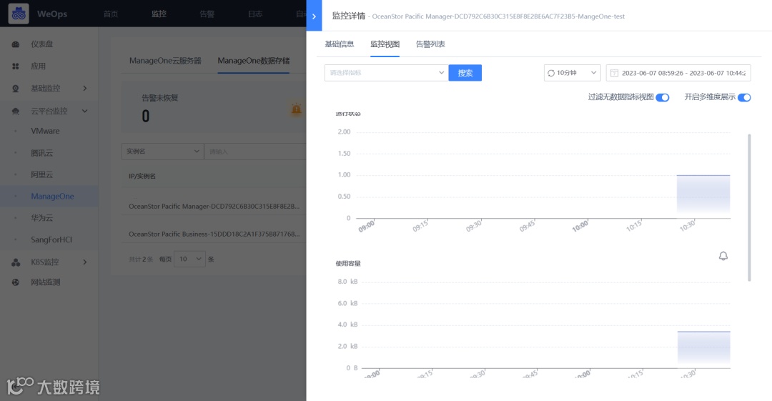Click the calendar icon in date range field
The height and width of the screenshot is (401, 772).
[x=614, y=73]
